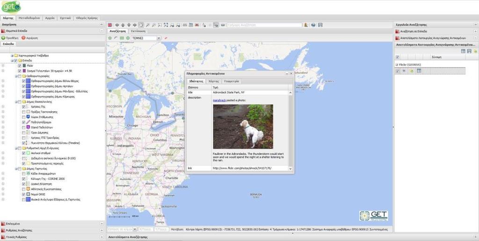Activate the feature info identify tool
The height and width of the screenshot is (241, 479).
[216, 25]
